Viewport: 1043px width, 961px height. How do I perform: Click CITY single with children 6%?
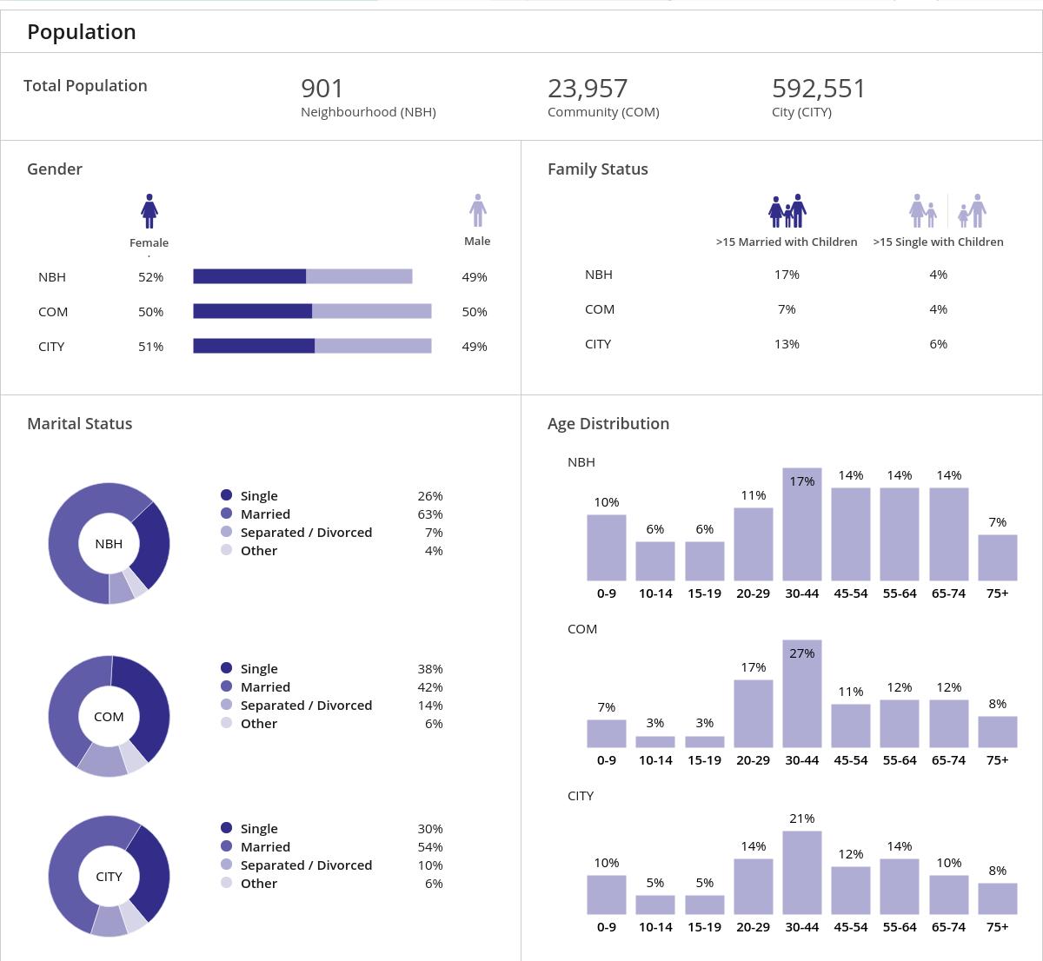pos(938,344)
